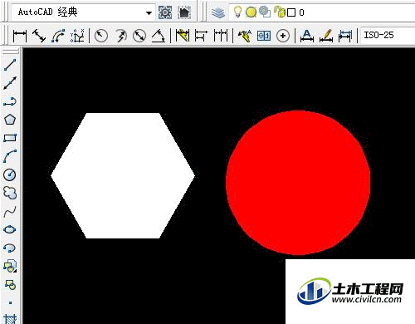Select layer name 0 in layer list
415x324 pixels.
click(x=301, y=12)
